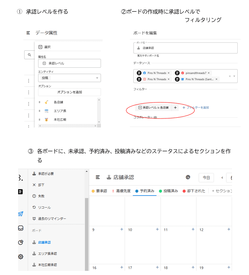Viewport: 249px width, 275px height.
Task: Click the plus icon on calendar day 9
Action: 121,229
